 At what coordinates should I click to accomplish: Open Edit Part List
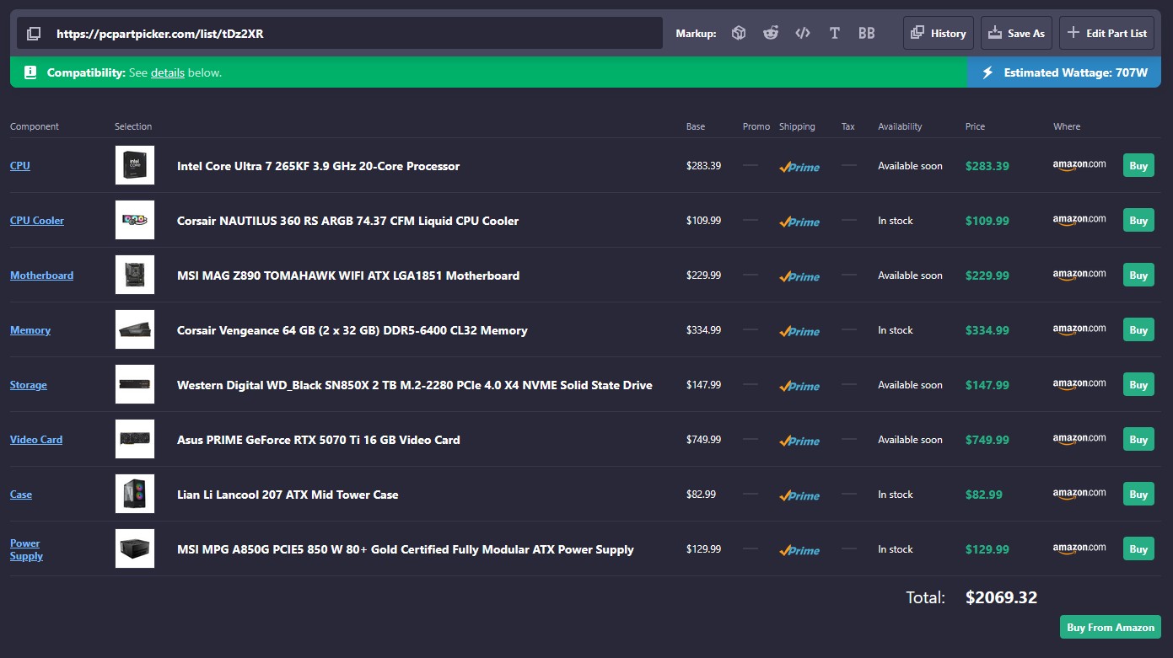pos(1107,34)
